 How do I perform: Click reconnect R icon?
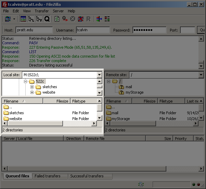click(88, 19)
